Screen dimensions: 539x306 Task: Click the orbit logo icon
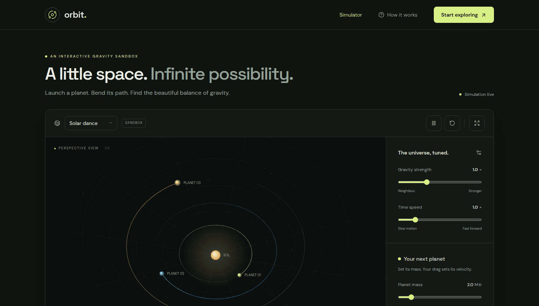click(52, 15)
